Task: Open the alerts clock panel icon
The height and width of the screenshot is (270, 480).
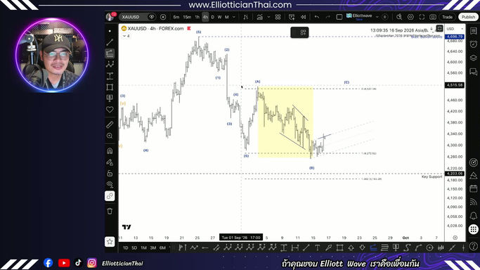Action: coord(473,44)
